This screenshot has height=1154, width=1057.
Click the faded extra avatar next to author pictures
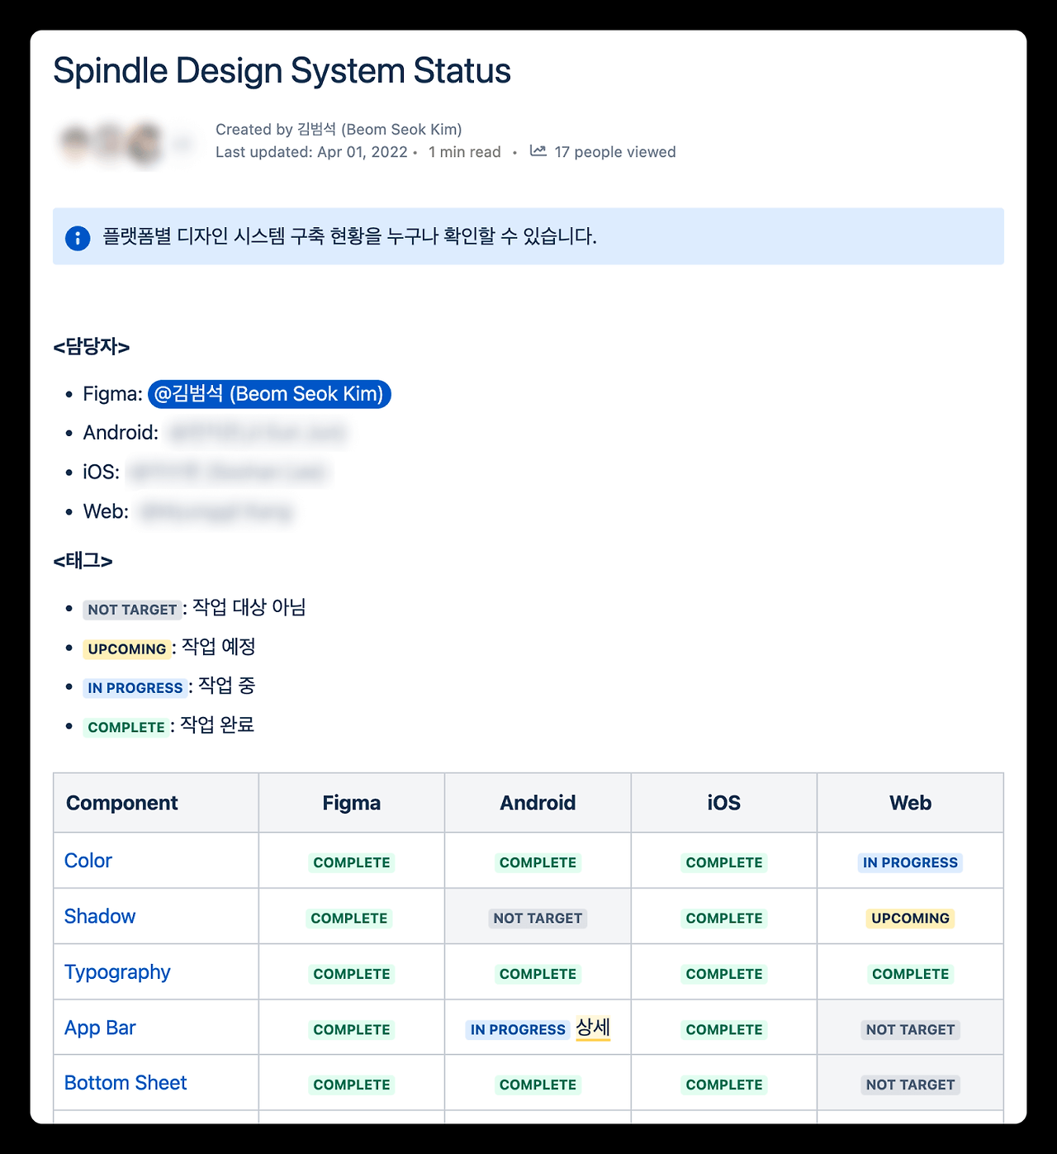pyautogui.click(x=182, y=141)
